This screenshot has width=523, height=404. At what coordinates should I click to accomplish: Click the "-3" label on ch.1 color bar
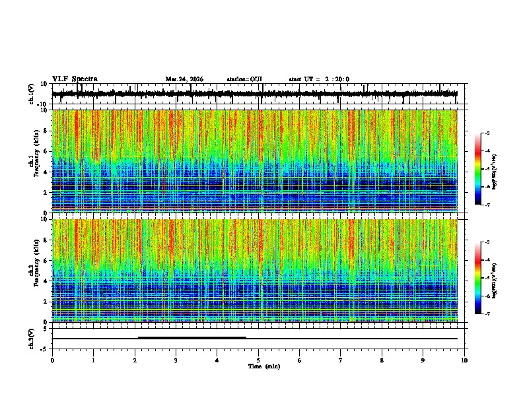point(487,133)
